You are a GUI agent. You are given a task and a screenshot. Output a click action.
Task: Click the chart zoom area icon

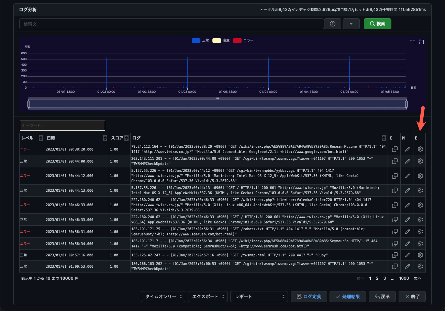click(413, 42)
